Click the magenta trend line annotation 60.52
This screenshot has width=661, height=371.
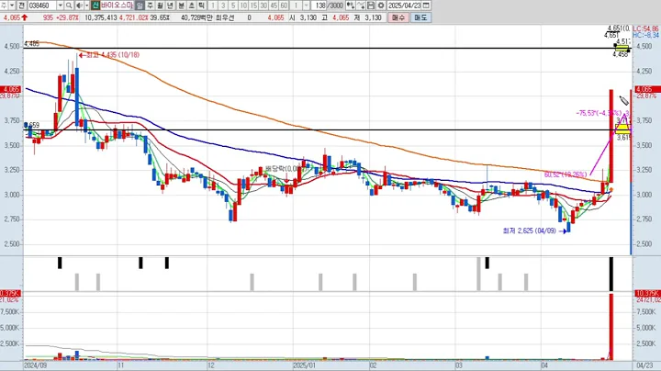coord(566,174)
